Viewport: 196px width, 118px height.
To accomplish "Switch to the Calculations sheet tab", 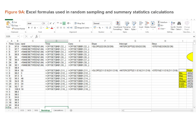I will 58,110.
